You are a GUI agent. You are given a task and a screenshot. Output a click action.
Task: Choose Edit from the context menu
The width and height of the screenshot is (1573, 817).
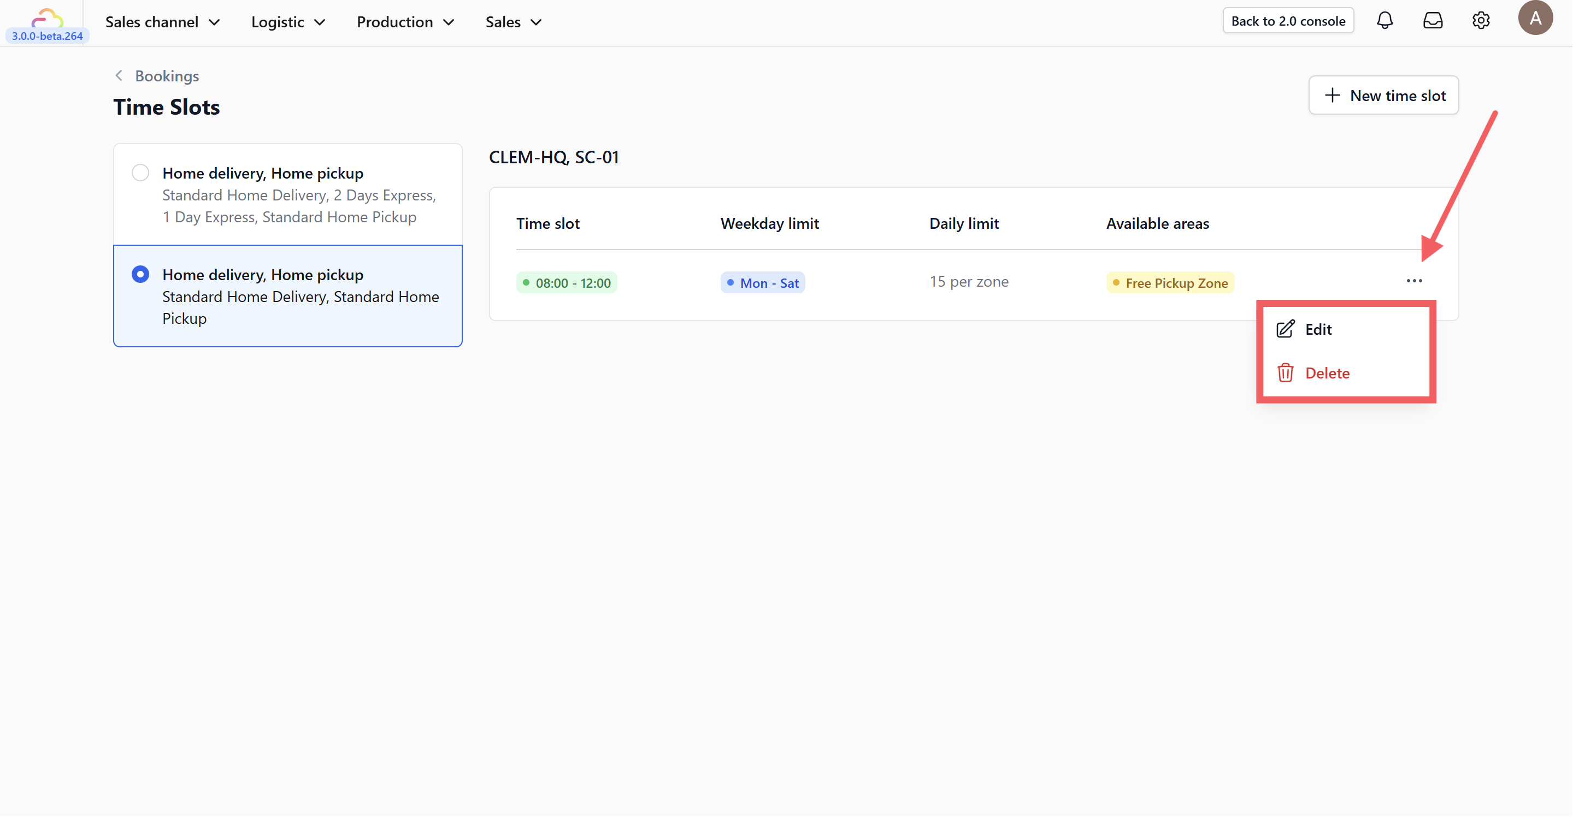[1318, 329]
